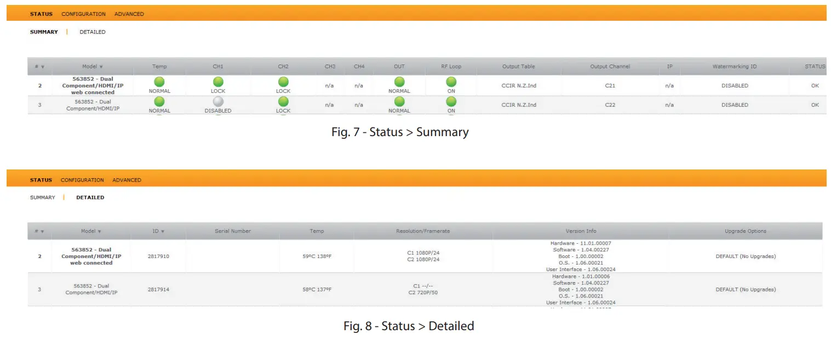Viewport: 831px width, 340px height.
Task: Sort Detailed table by Model column arrow
Action: (99, 231)
